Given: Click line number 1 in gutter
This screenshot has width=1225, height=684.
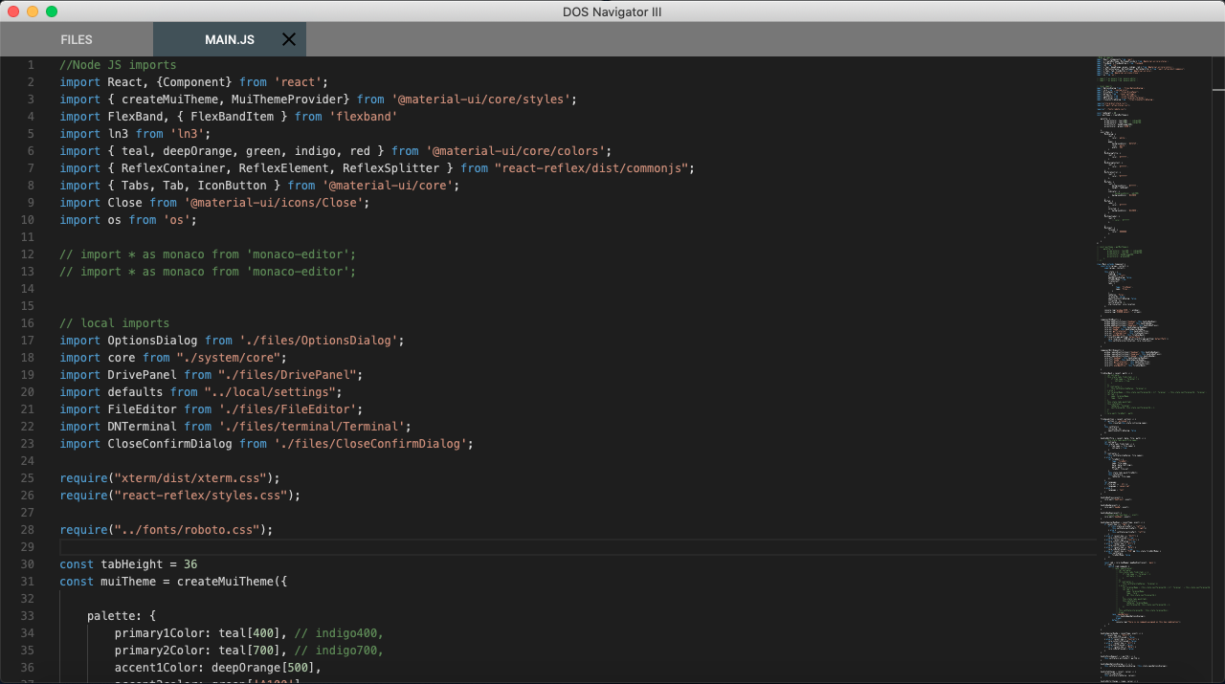Looking at the screenshot, I should point(31,65).
